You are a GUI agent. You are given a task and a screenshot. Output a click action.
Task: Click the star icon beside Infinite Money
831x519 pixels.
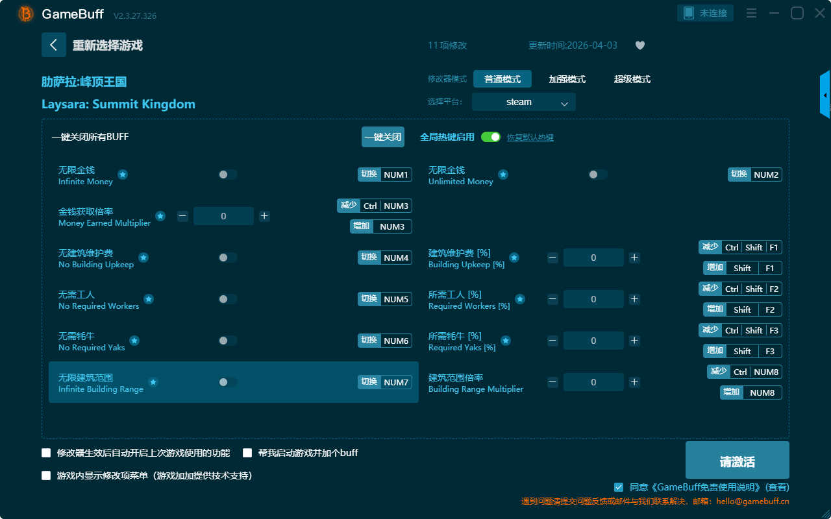click(123, 175)
